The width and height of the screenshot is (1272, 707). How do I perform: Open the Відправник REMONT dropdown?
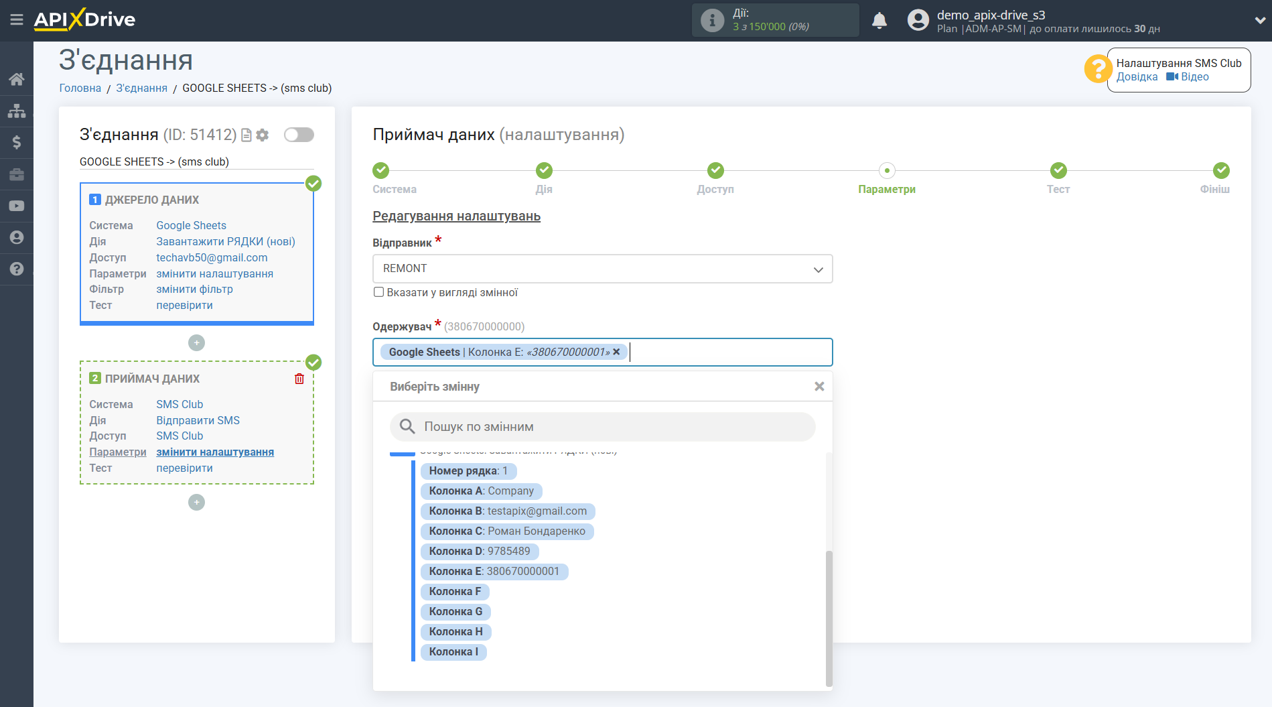click(x=602, y=269)
